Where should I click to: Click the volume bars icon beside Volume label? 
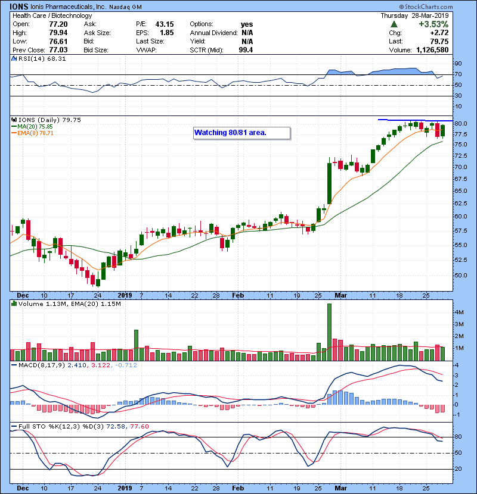tap(14, 304)
